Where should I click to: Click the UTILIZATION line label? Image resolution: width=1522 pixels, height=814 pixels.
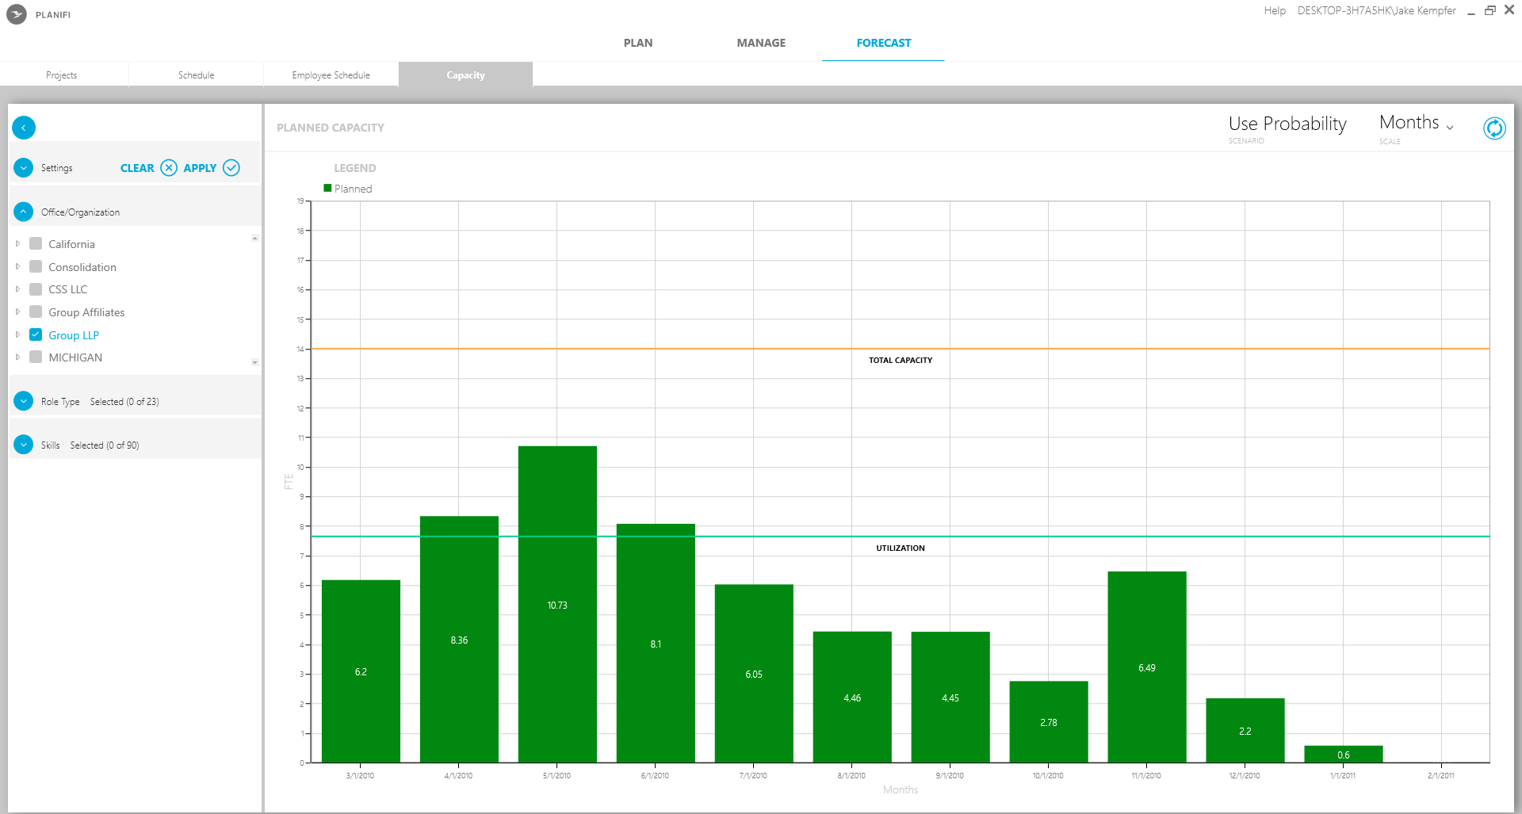[x=901, y=548]
